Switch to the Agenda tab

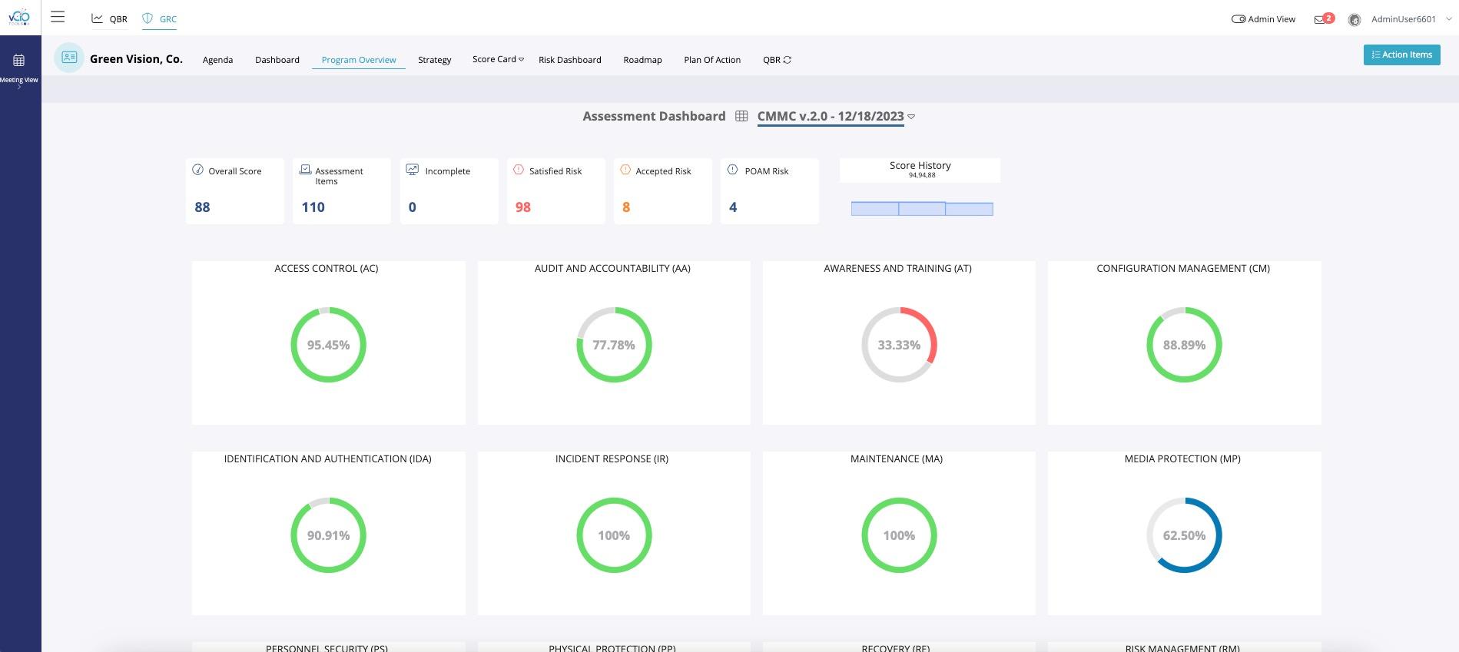[217, 60]
